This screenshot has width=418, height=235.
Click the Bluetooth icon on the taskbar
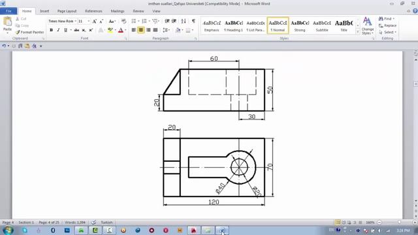pyautogui.click(x=53, y=230)
